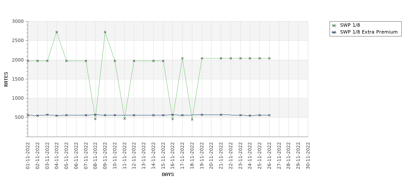Viewport: 414px width, 182px height.
Task: Select the Extra Premium point on 05-11-2022
Action: click(67, 115)
